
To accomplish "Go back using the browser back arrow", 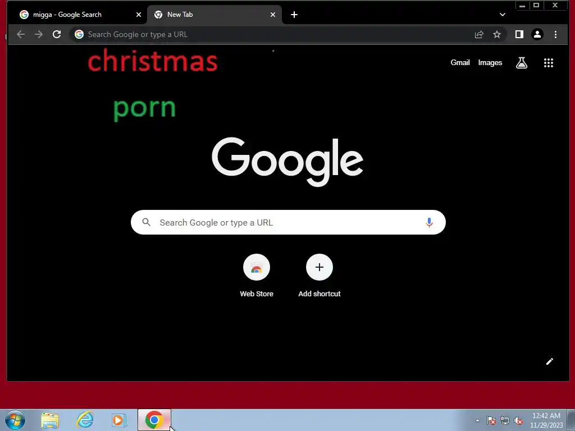I will pyautogui.click(x=21, y=34).
